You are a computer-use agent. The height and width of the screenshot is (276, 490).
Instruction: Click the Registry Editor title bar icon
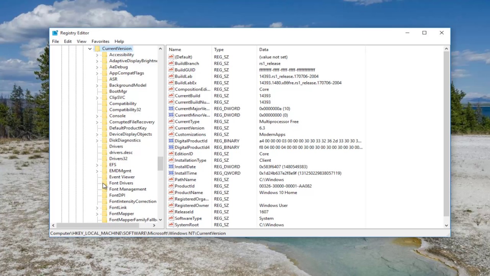coord(55,33)
